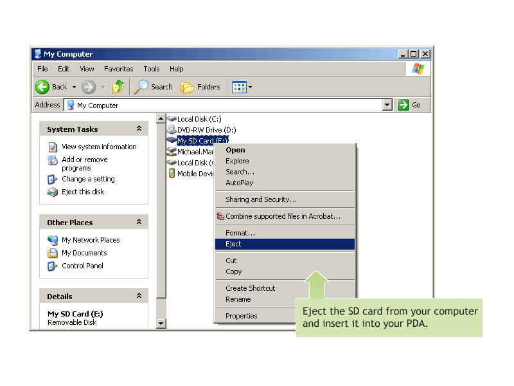
Task: Collapse the System Tasks panel
Action: [x=139, y=129]
